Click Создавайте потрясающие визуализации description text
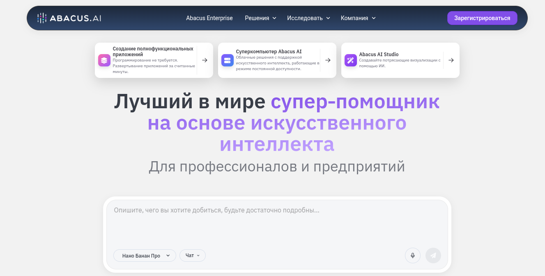Viewport: 545px width, 276px height. tap(400, 63)
